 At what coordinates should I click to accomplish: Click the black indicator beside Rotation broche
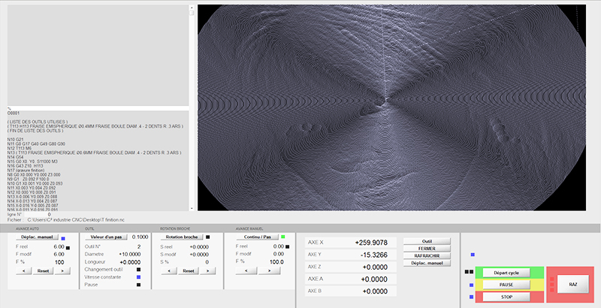coord(208,237)
